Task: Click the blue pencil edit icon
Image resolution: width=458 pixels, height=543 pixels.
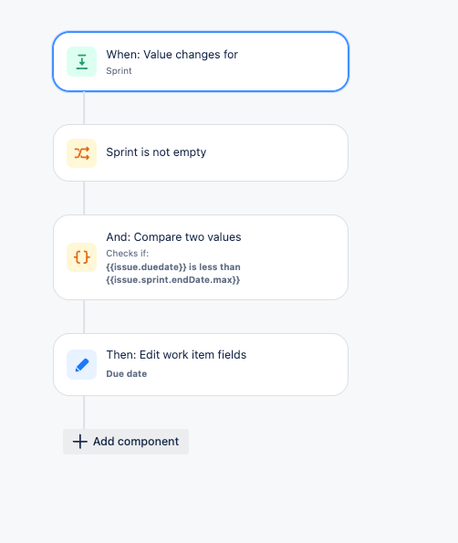Action: [x=82, y=365]
